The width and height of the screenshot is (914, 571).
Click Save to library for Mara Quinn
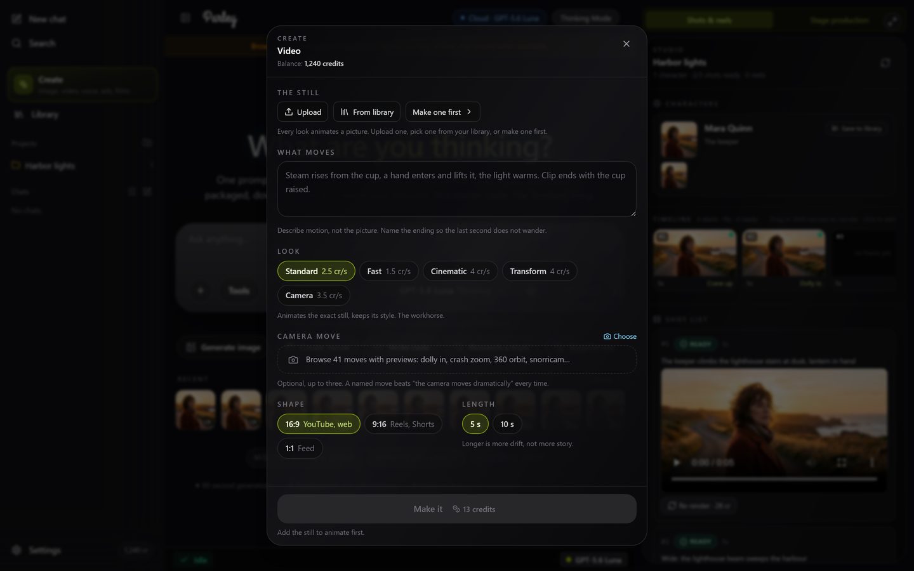[856, 128]
